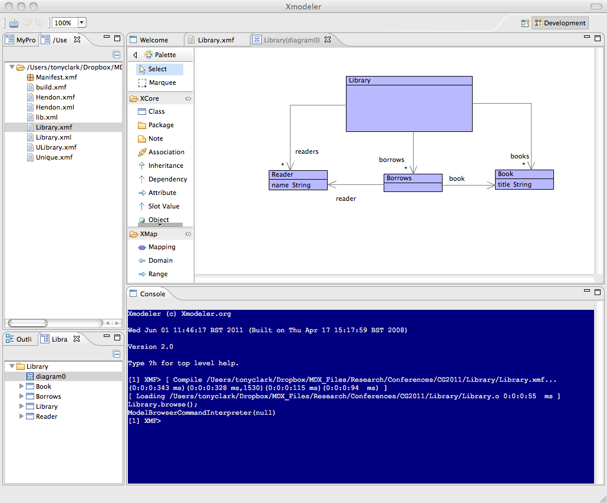Select the Borrows class box in diagram
The image size is (607, 503).
coord(413,183)
